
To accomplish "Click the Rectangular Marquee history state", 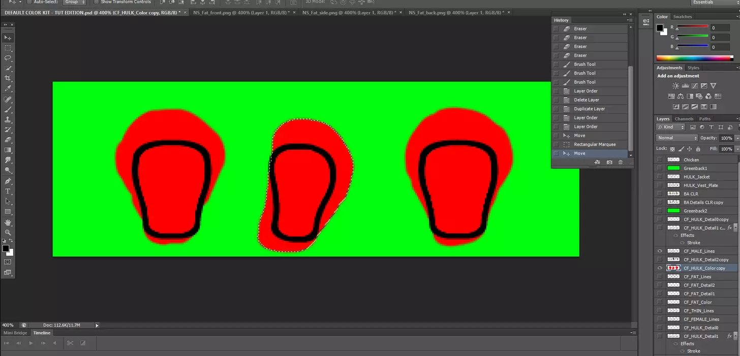I will [590, 144].
